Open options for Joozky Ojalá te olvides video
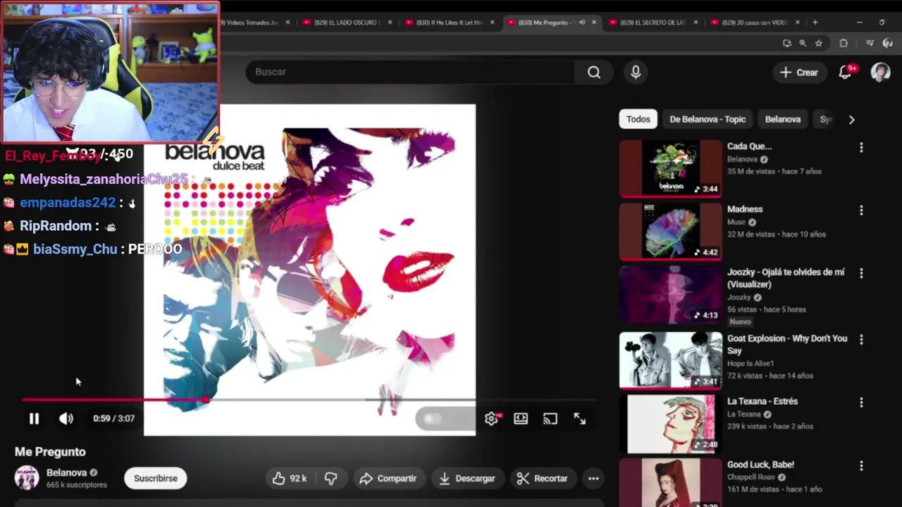 (x=861, y=273)
